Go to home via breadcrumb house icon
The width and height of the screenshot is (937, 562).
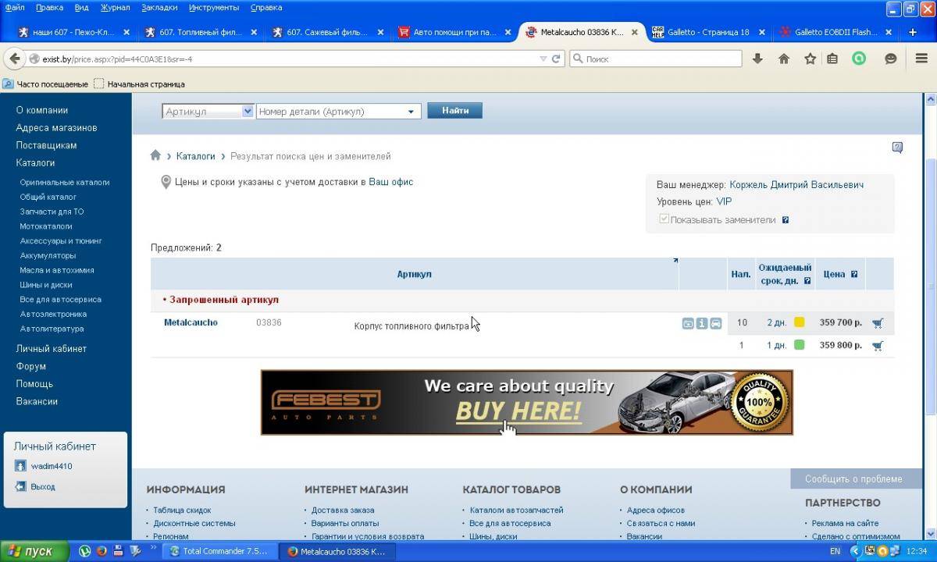pyautogui.click(x=156, y=156)
